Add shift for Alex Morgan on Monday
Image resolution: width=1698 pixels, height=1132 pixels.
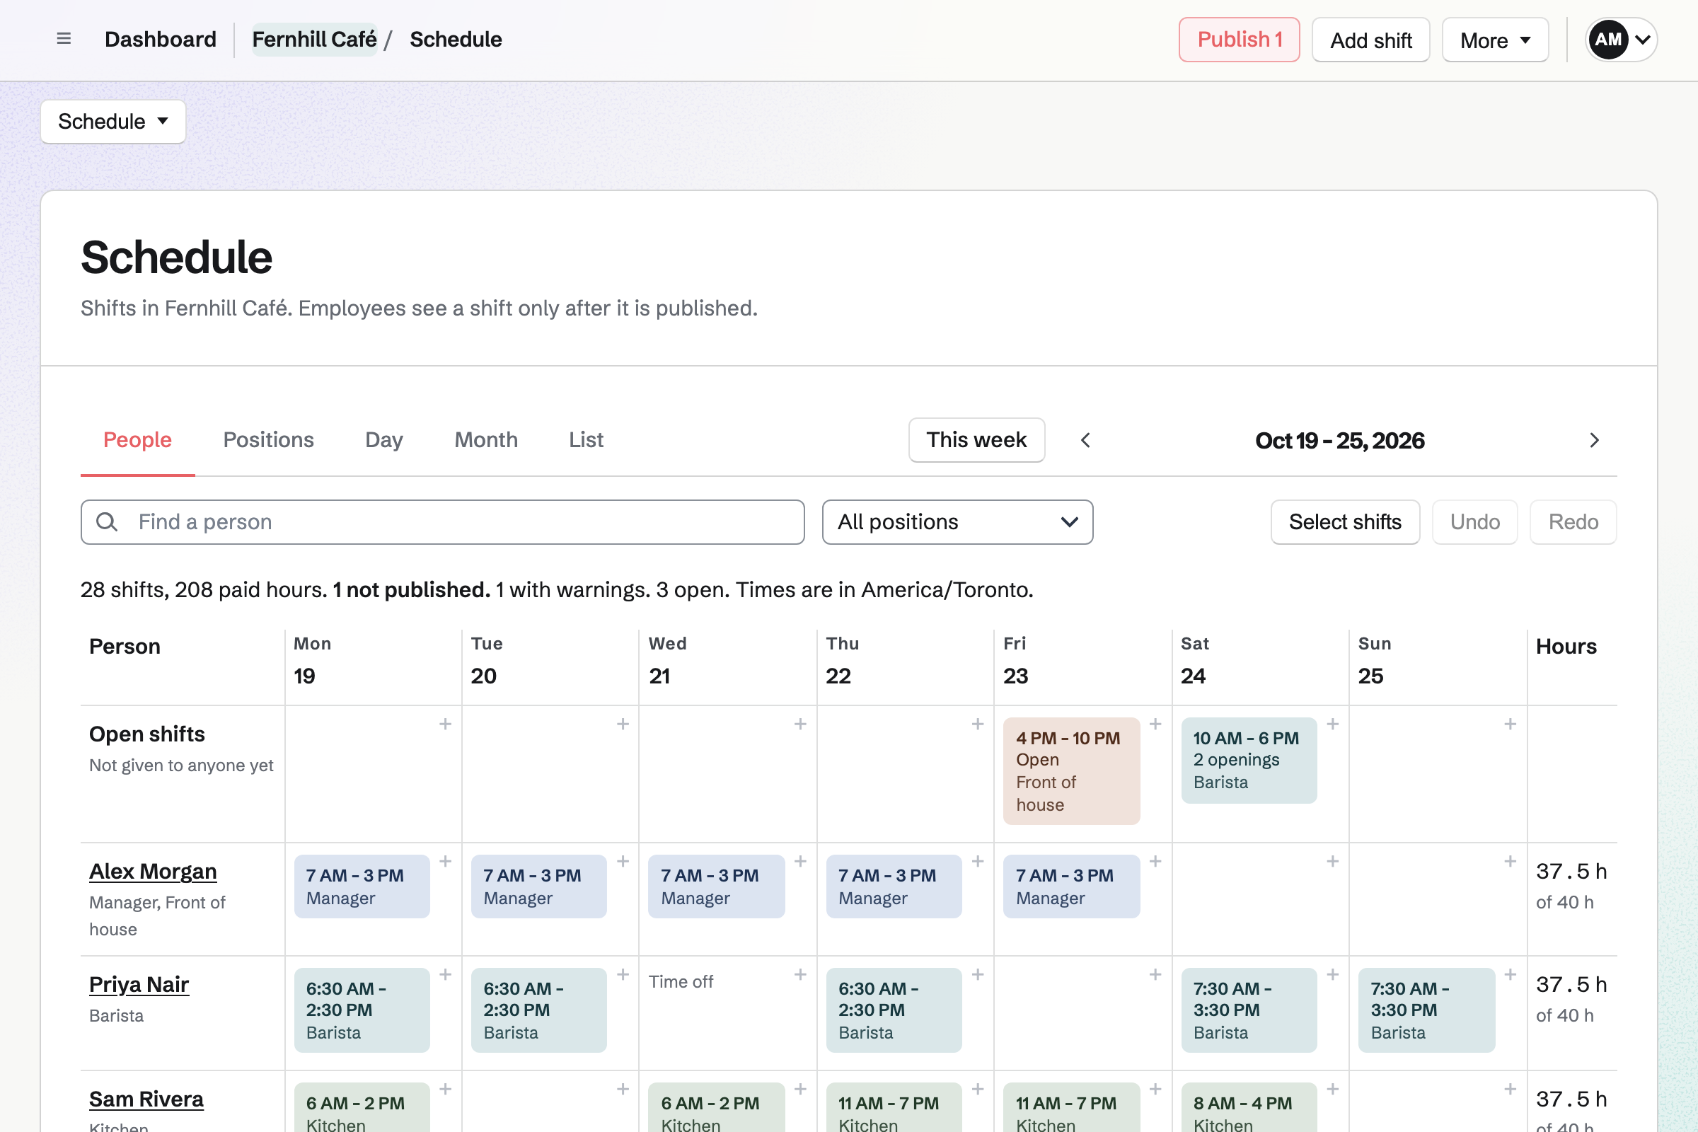pyautogui.click(x=446, y=861)
